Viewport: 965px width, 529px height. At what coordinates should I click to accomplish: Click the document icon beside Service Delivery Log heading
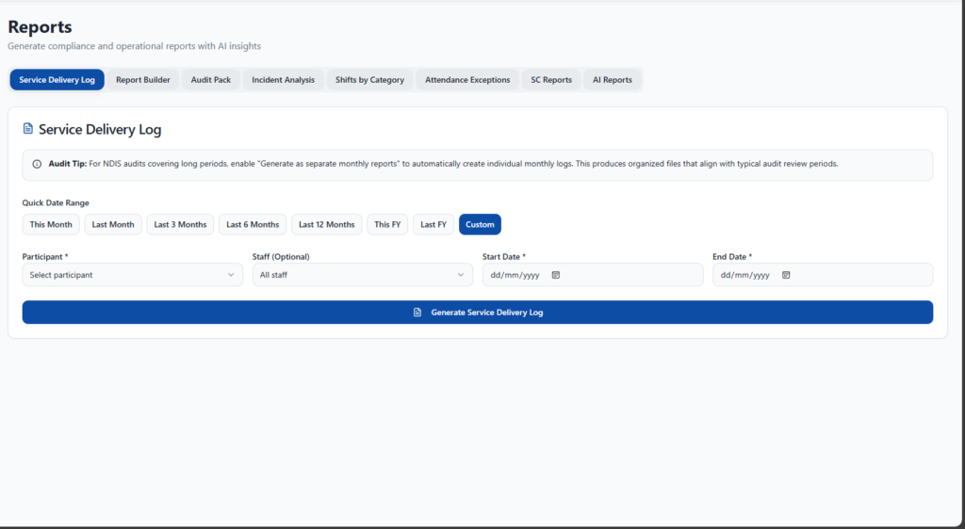point(28,129)
